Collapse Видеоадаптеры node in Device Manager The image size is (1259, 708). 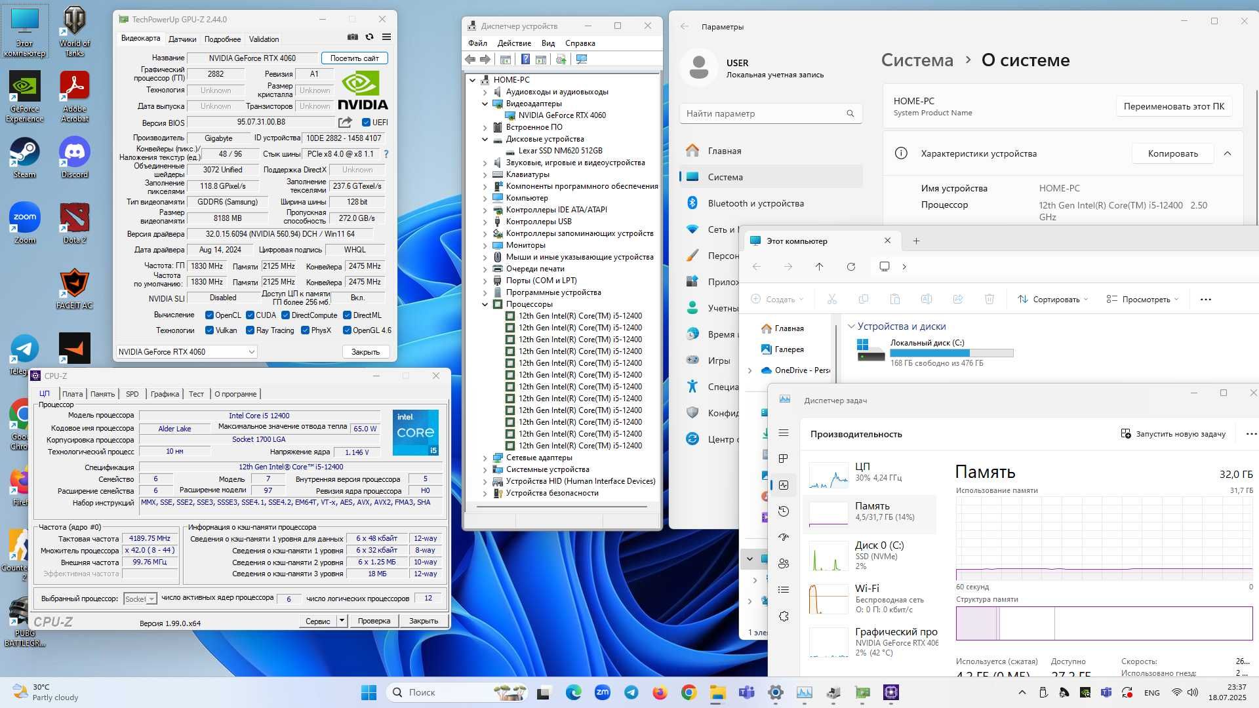click(x=485, y=104)
